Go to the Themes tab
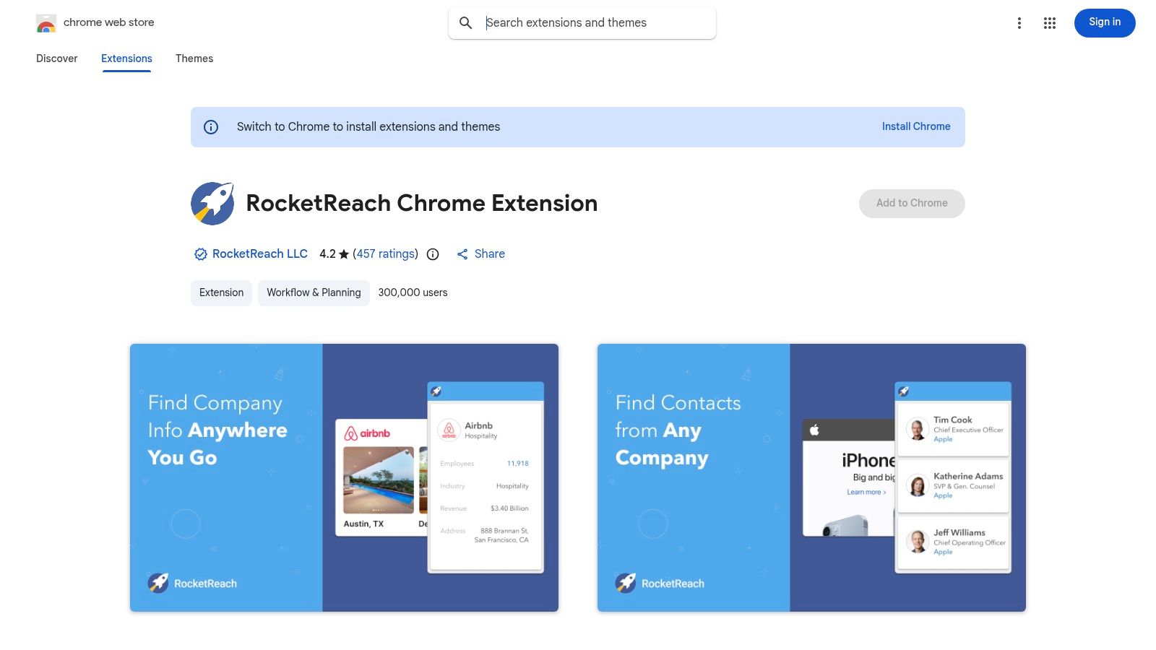The height and width of the screenshot is (650, 1156). coord(194,58)
